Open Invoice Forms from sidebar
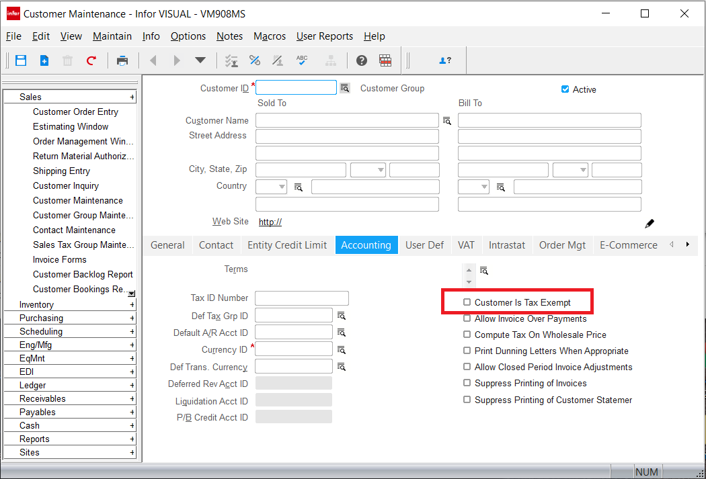 click(59, 259)
